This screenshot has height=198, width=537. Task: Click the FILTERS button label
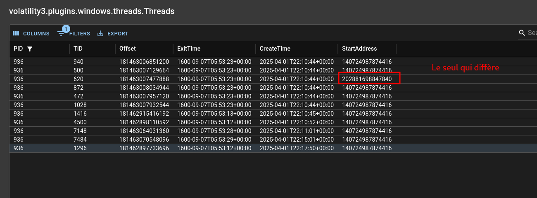pyautogui.click(x=80, y=34)
